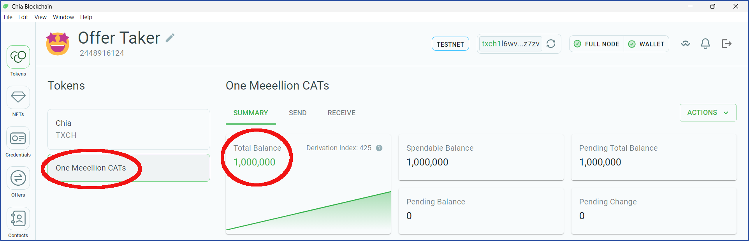Viewport: 749px width, 241px height.
Task: Open the Offers sidebar icon
Action: [18, 178]
